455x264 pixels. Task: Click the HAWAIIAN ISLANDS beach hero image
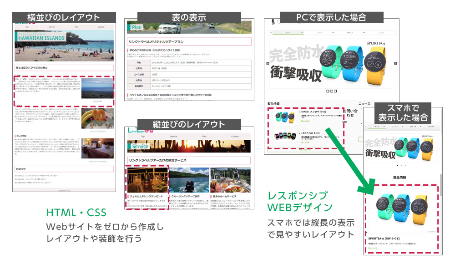(x=64, y=46)
